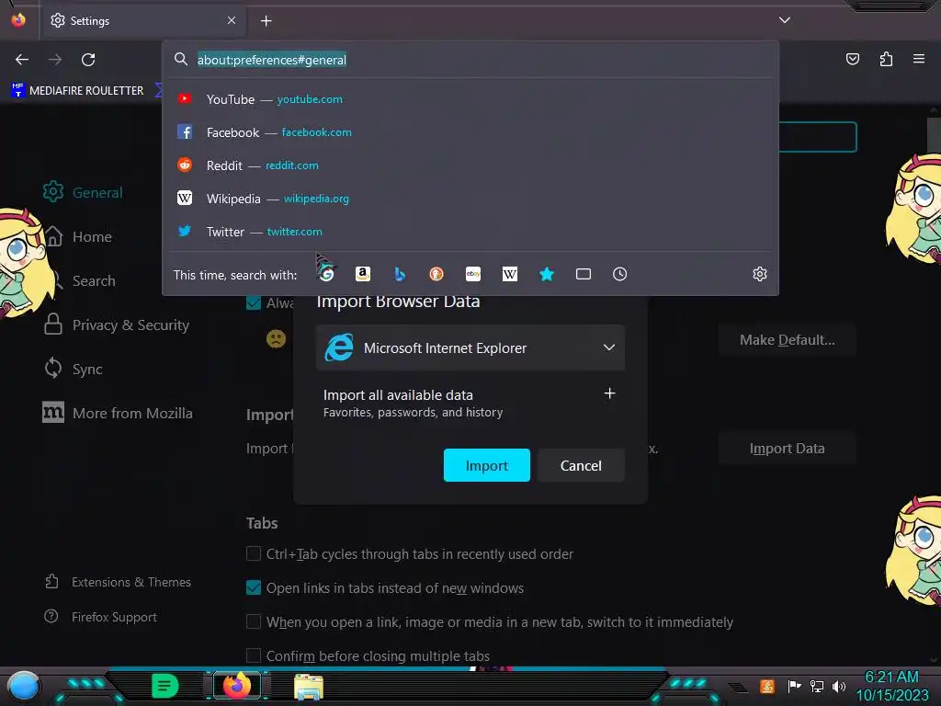Enable switch to new tab immediately checkbox
Image resolution: width=941 pixels, height=706 pixels.
tap(254, 621)
